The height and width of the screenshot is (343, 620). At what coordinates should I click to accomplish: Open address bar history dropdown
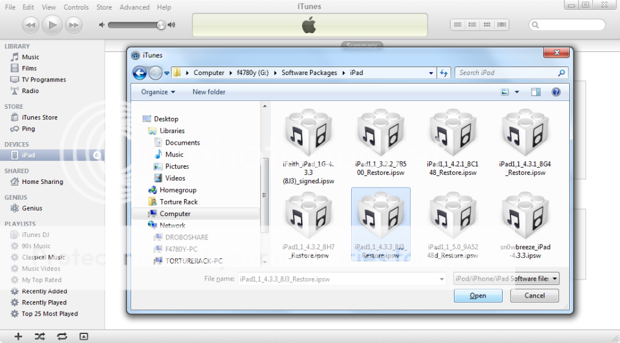pos(431,73)
